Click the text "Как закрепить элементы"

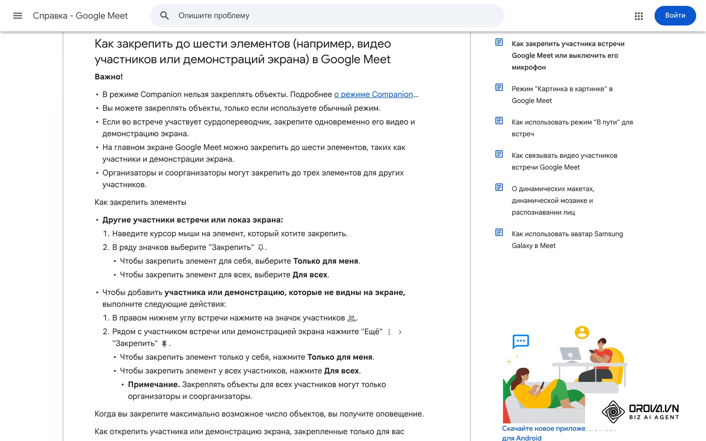coord(140,202)
